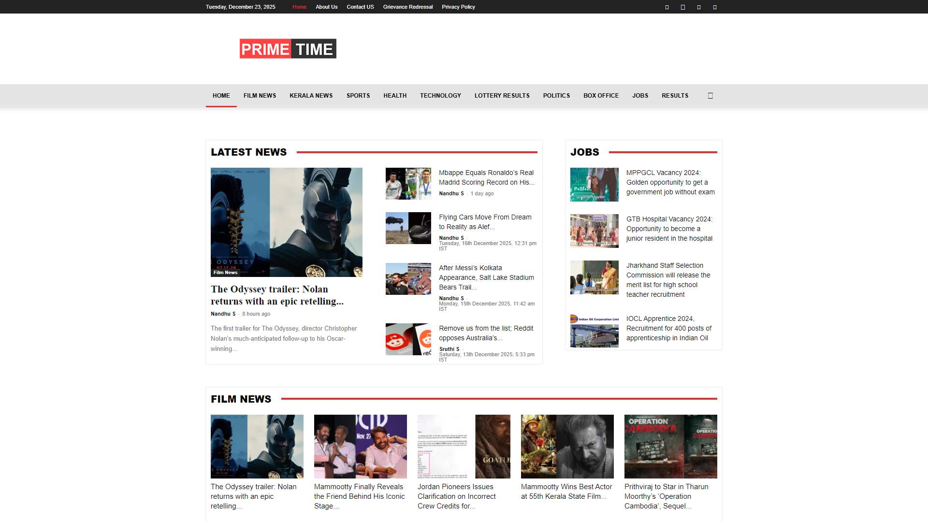This screenshot has height=522, width=928.
Task: Open the FILM NEWS menu item
Action: pos(260,96)
